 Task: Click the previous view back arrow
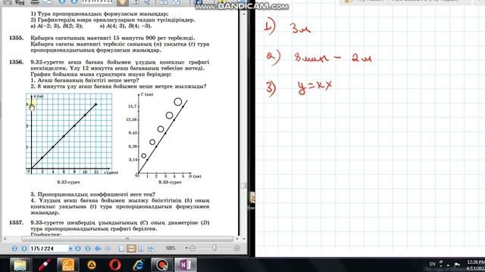[x=98, y=249]
